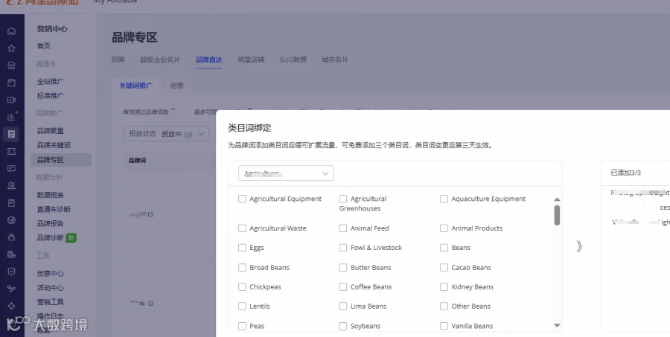Switch to the 创意 tab
This screenshot has height=337, width=670.
[x=177, y=86]
